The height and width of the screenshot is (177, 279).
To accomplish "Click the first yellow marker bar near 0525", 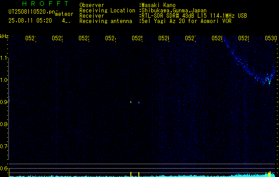I will pos(131,174).
